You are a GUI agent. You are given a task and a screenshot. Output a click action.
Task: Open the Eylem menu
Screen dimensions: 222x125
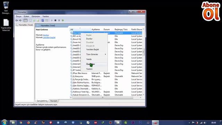(26, 16)
